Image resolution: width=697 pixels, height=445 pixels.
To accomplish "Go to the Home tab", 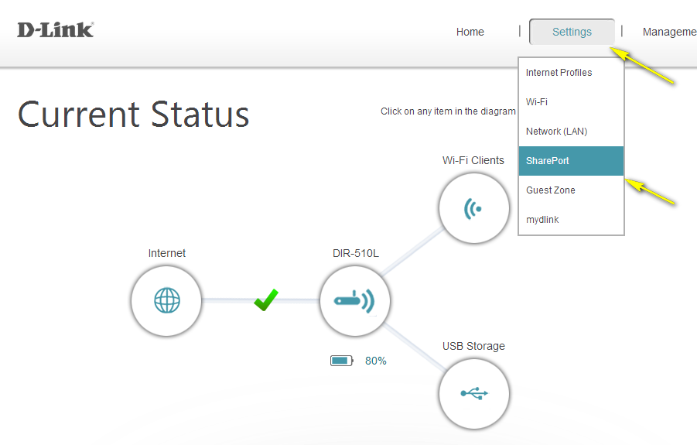I will click(470, 32).
